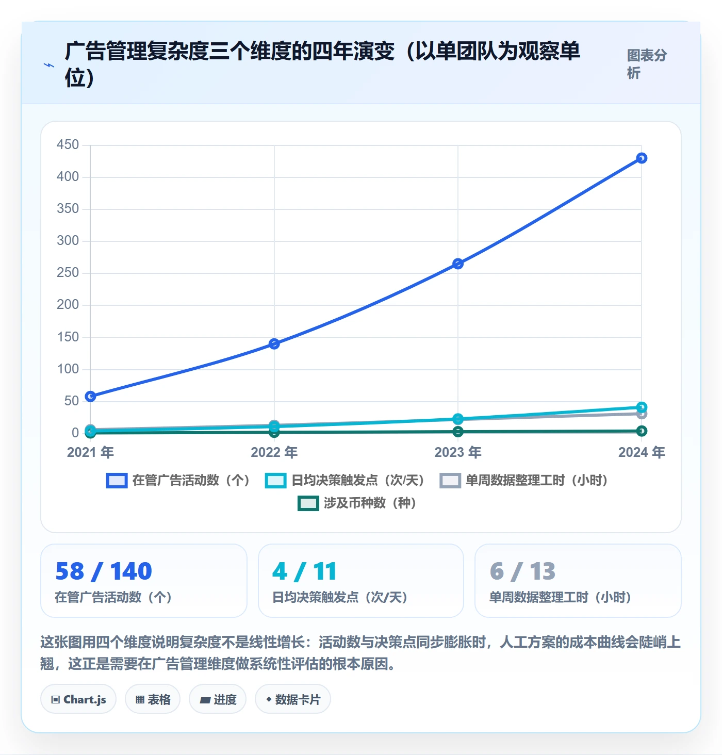Viewport: 722px width, 755px height.
Task: Toggle the 日均决策触发点 legend swatch
Action: coord(275,481)
